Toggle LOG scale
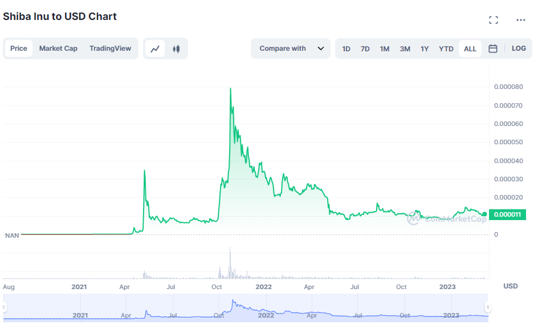Screen dimensions: 534x329 [519, 48]
